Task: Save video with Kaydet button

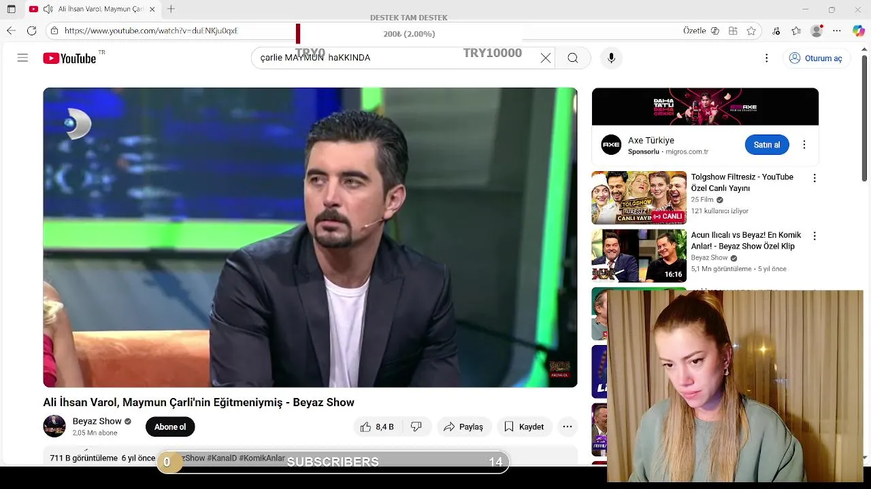Action: point(524,427)
